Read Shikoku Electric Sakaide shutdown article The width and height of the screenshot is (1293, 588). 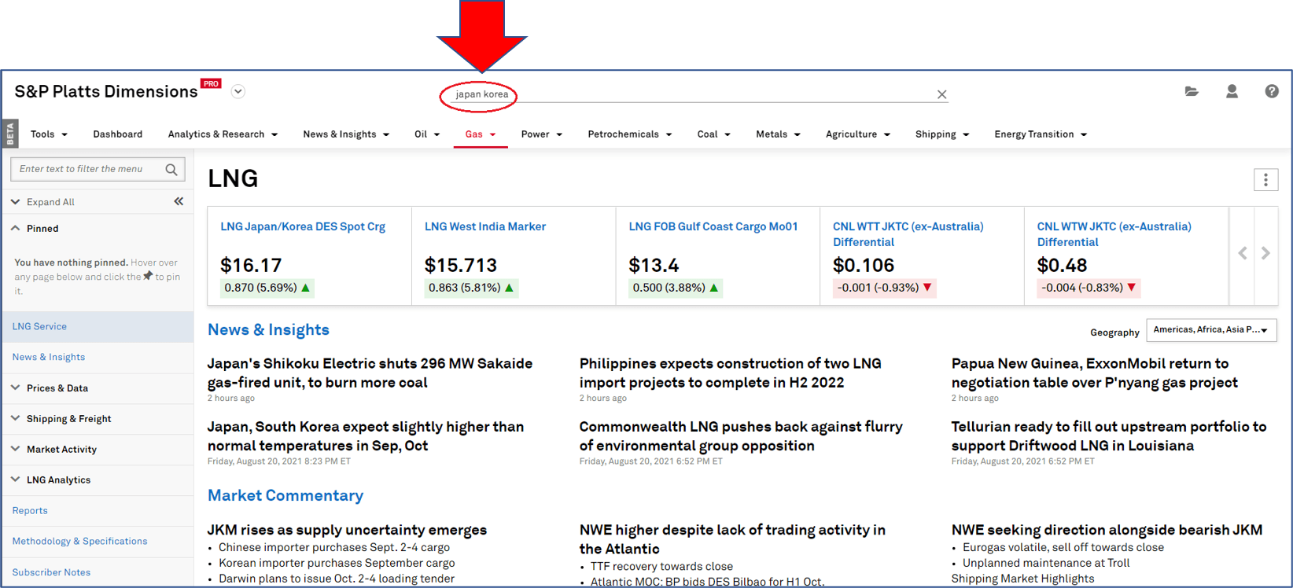tap(370, 373)
